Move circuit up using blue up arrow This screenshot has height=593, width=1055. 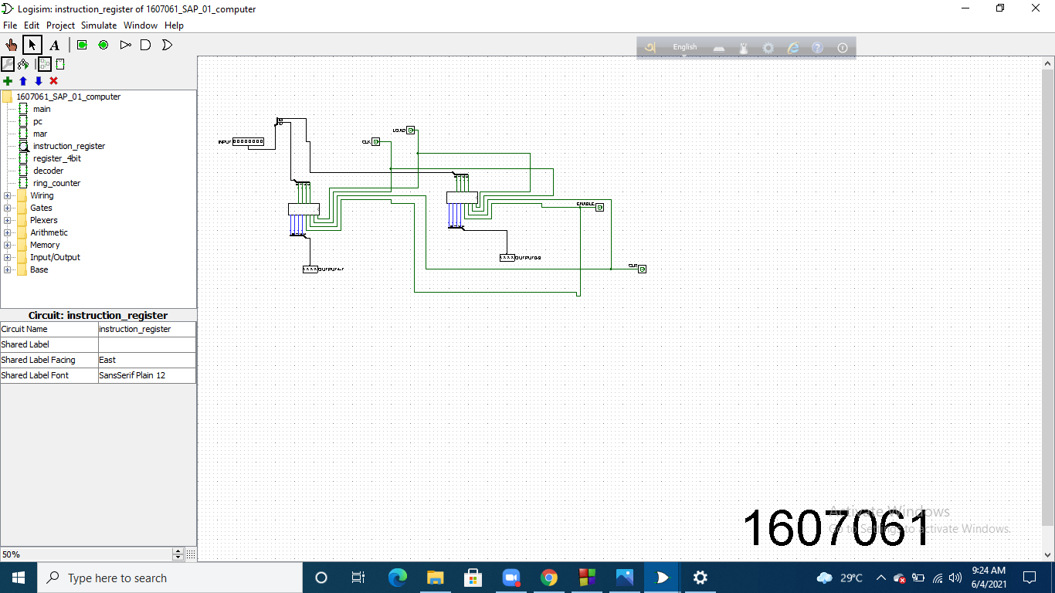coord(23,81)
